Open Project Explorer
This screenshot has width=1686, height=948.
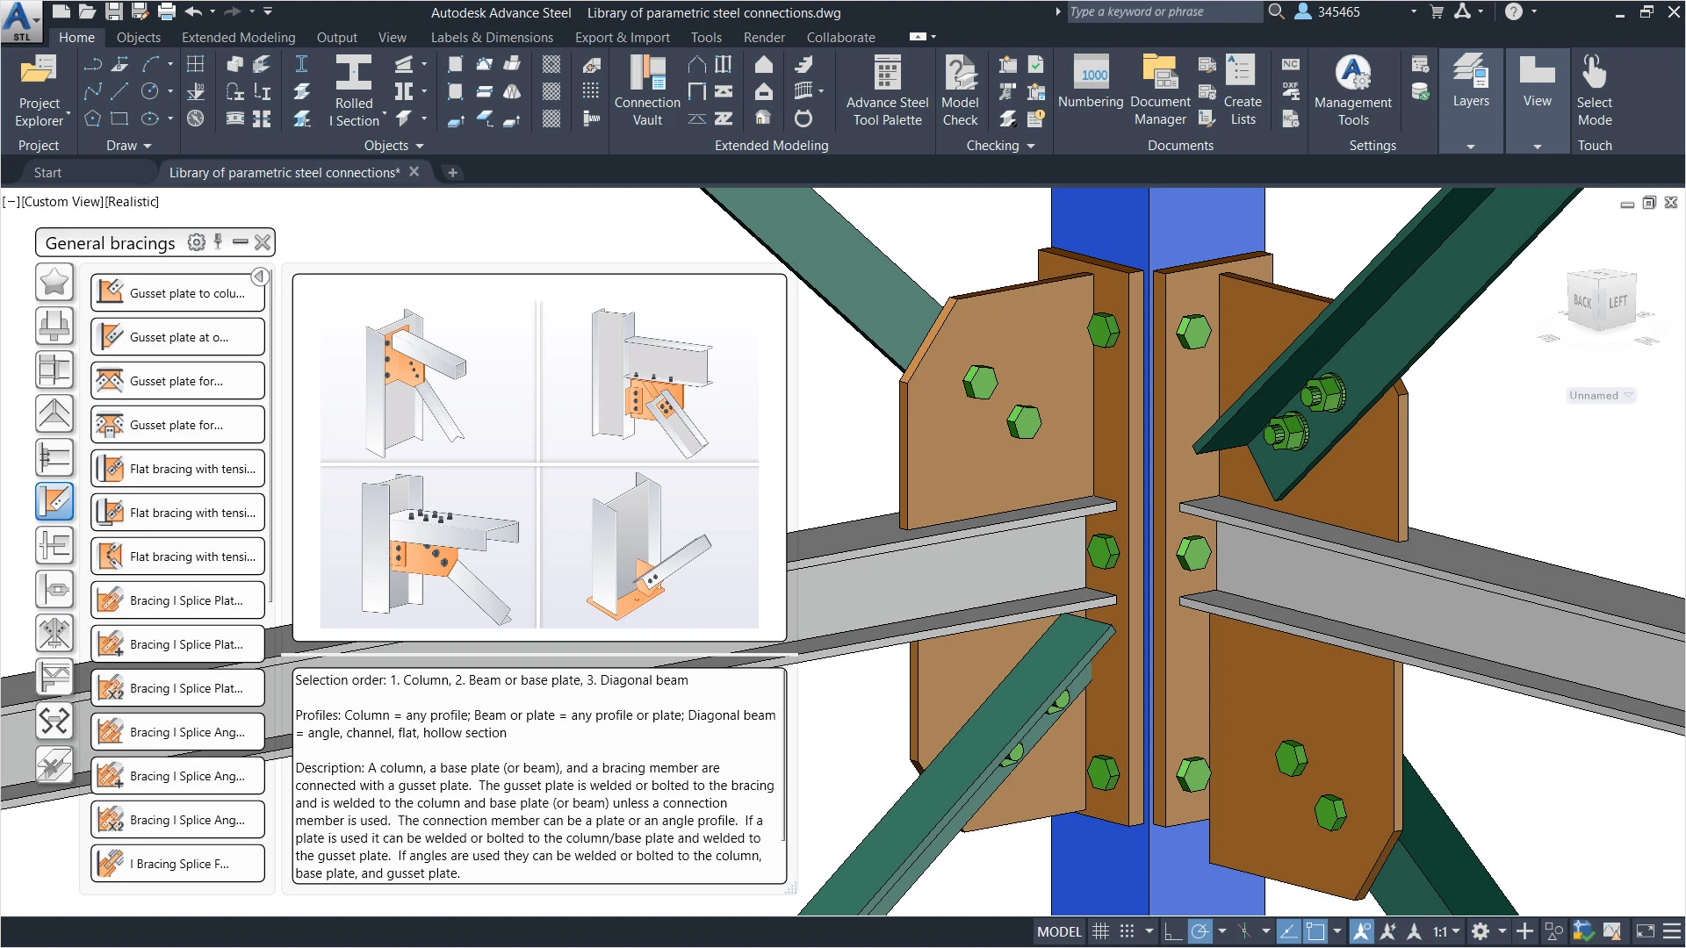coord(39,88)
